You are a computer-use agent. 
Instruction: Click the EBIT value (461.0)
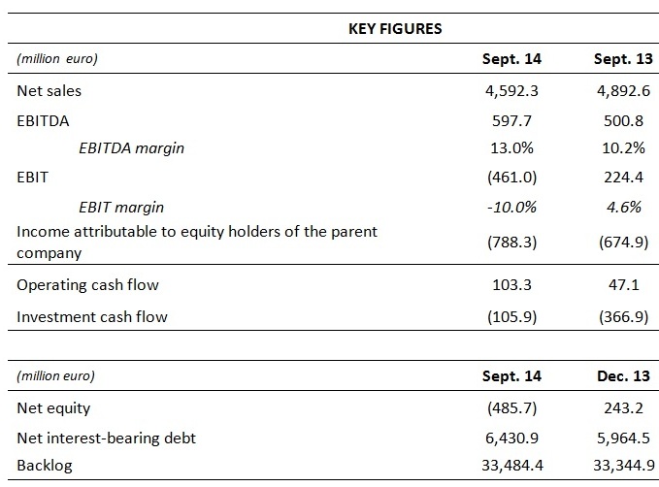coord(511,178)
